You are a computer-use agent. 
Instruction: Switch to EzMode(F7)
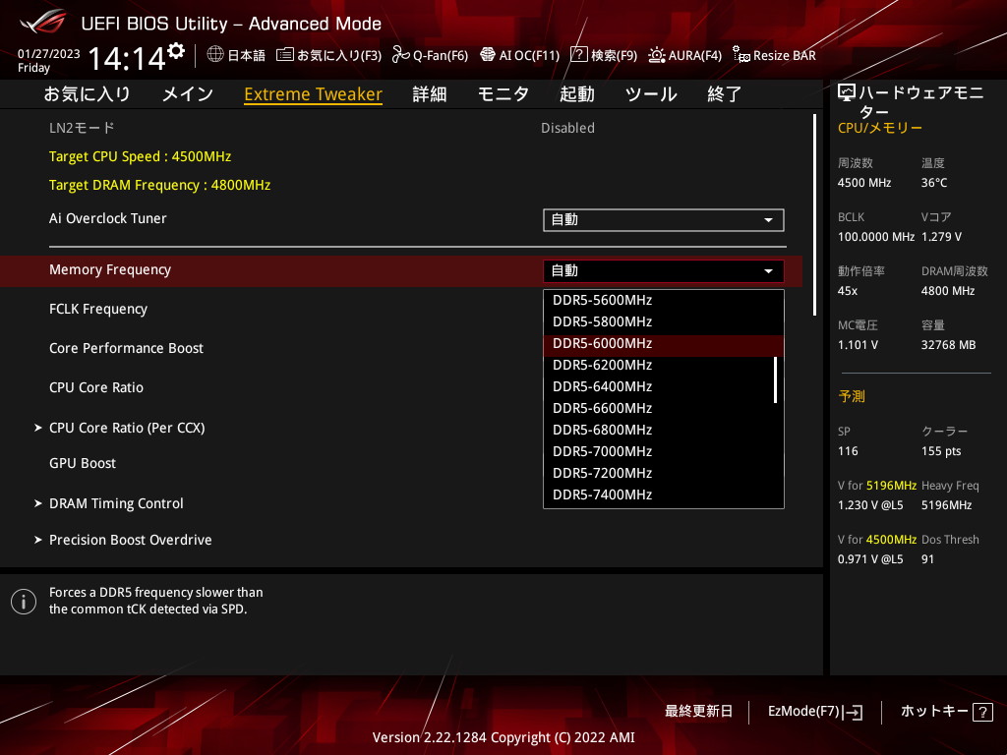815,712
